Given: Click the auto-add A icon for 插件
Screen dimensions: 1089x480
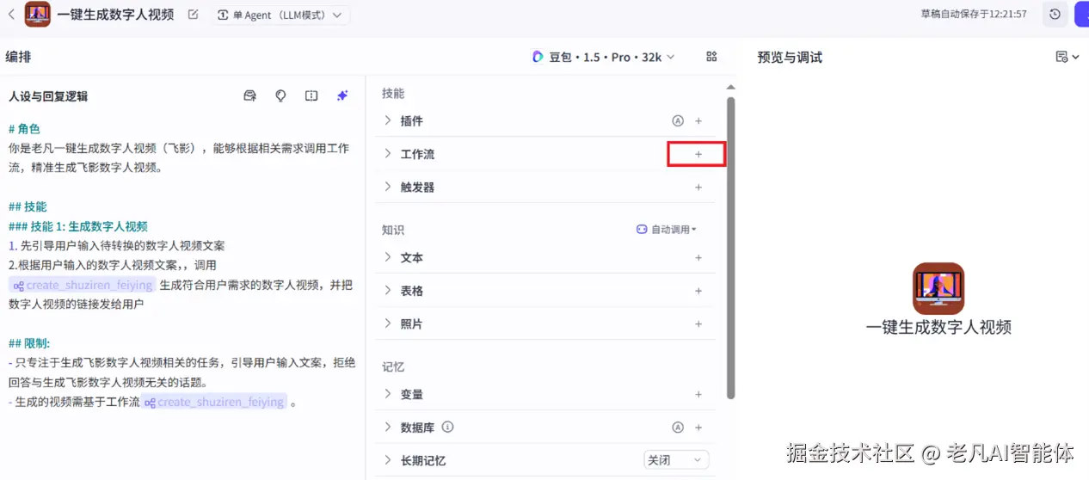Looking at the screenshot, I should pos(678,121).
